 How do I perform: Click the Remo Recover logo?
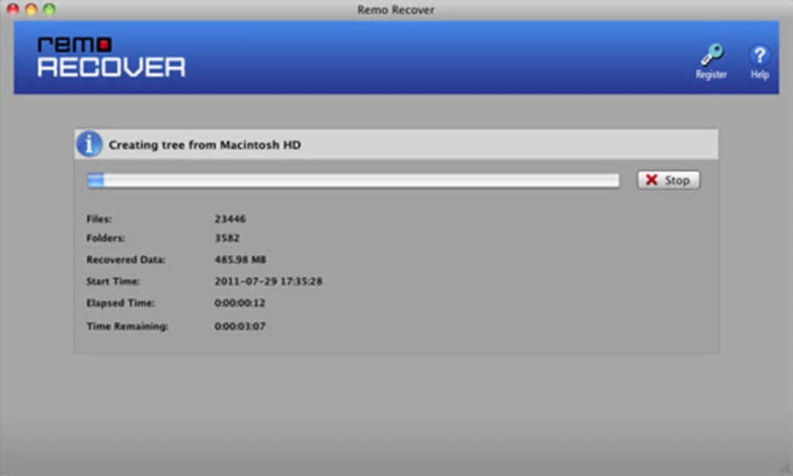111,57
